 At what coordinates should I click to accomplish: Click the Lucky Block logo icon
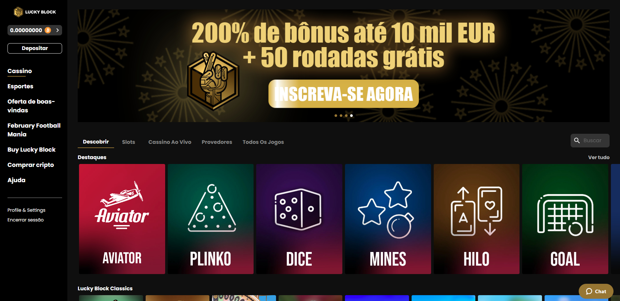pos(19,12)
